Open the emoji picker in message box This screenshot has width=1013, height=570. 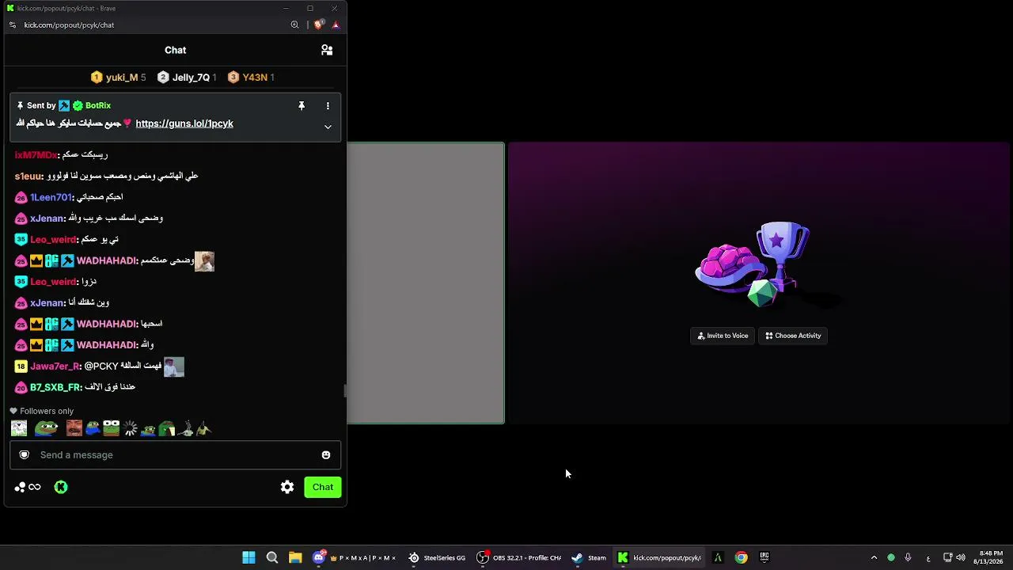click(x=326, y=454)
